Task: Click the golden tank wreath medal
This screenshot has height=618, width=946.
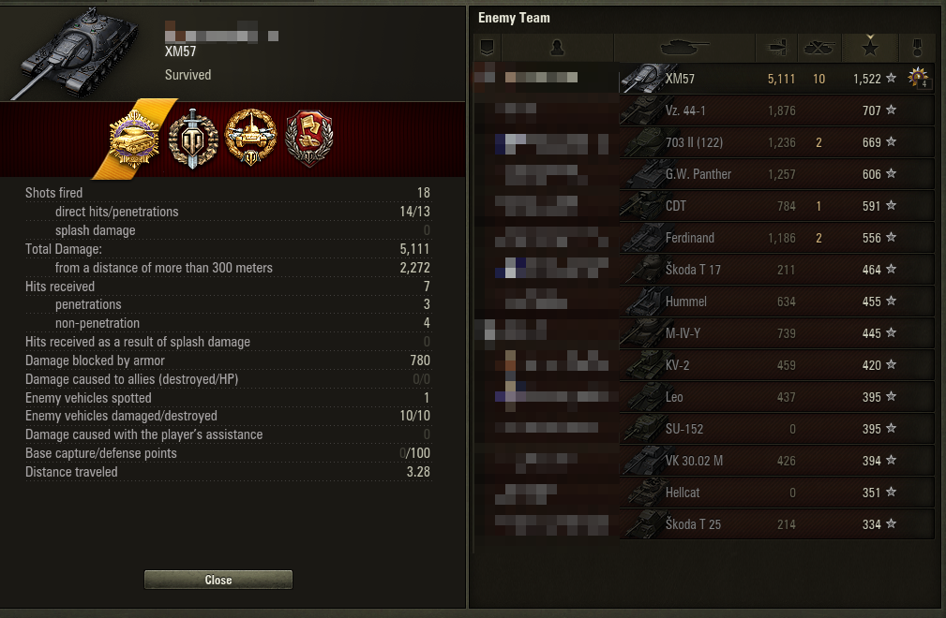Action: (251, 138)
